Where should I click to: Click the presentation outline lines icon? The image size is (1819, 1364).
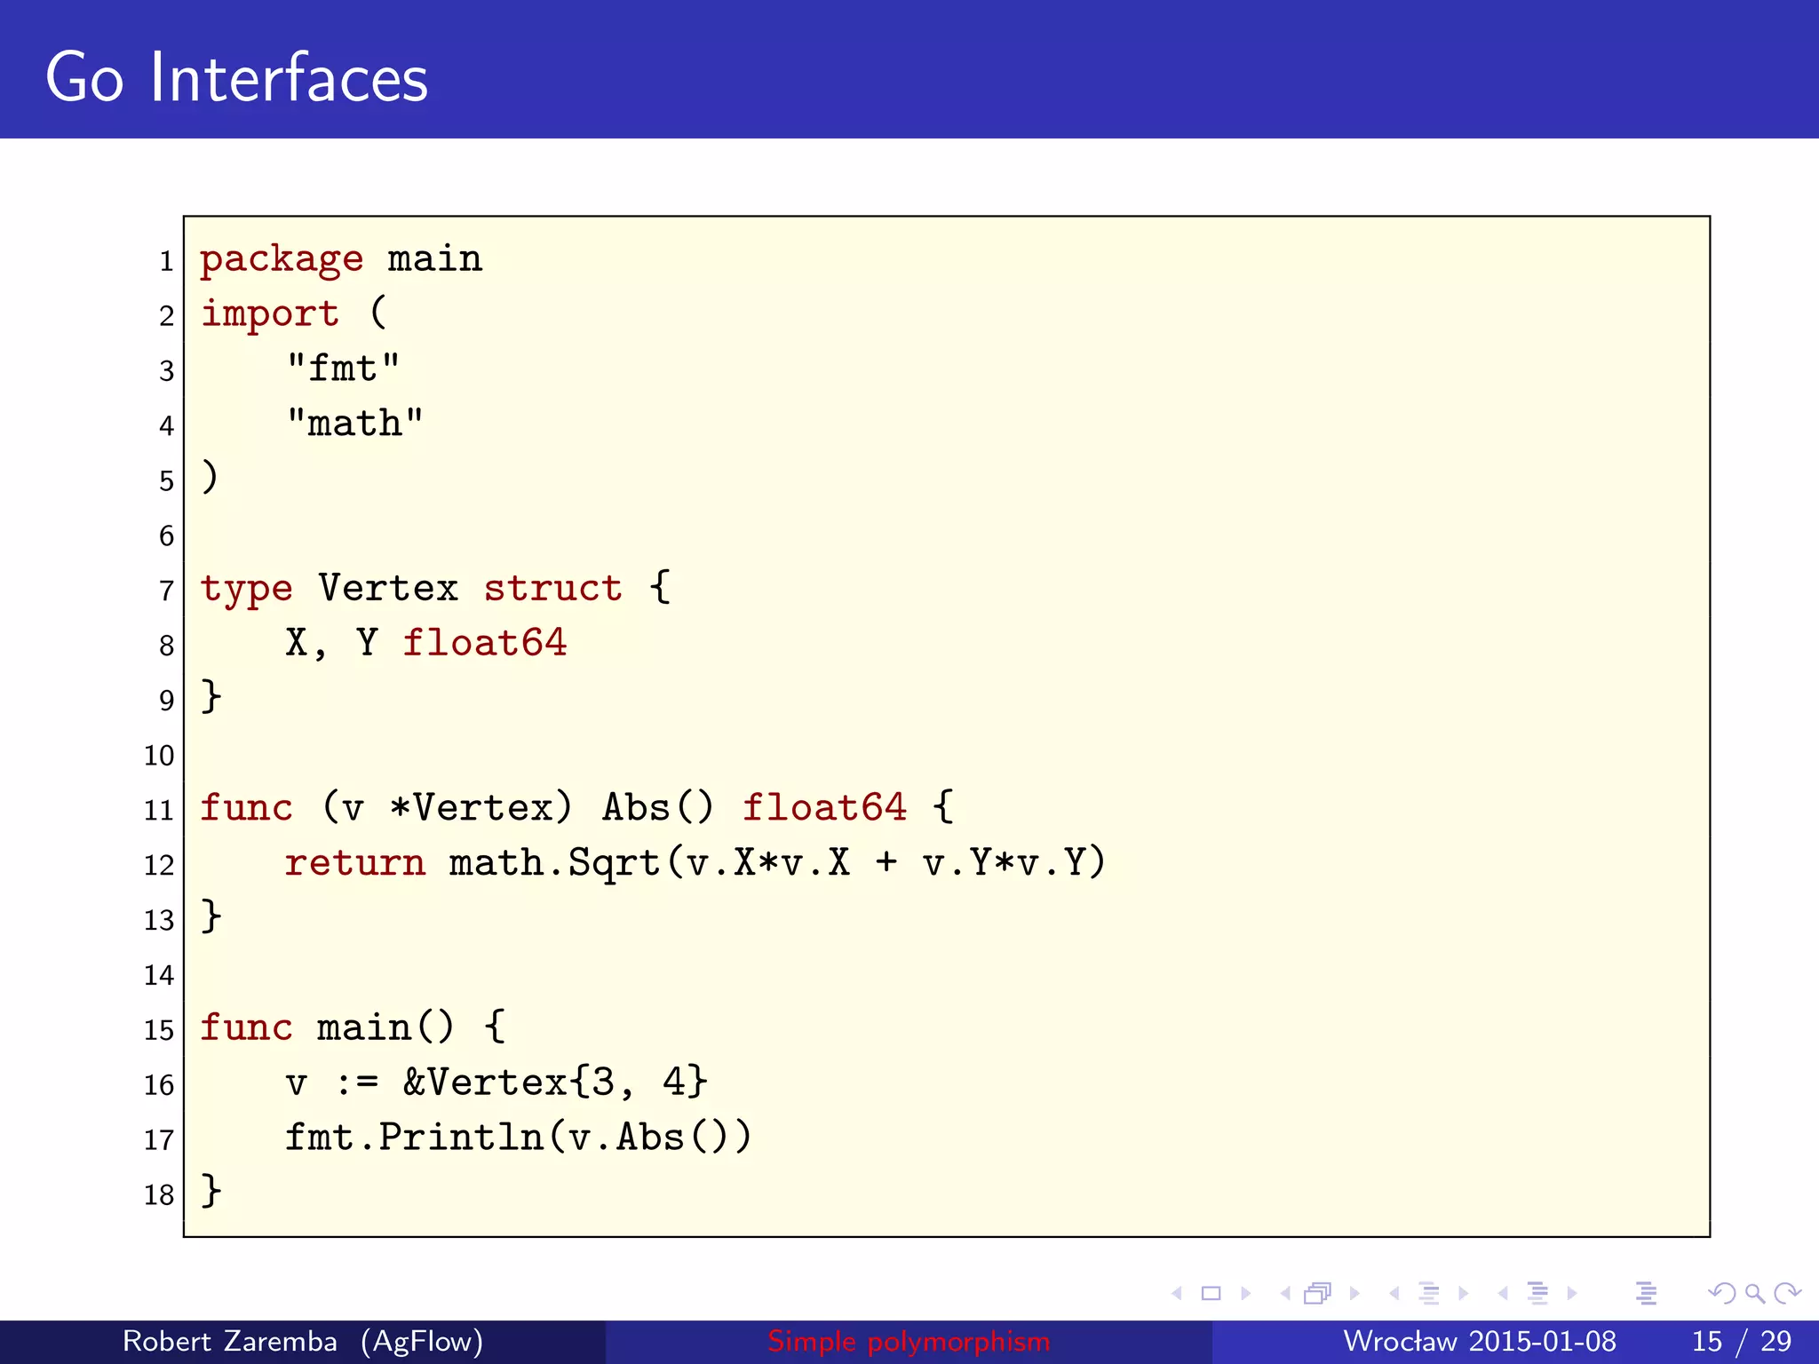[x=1646, y=1294]
